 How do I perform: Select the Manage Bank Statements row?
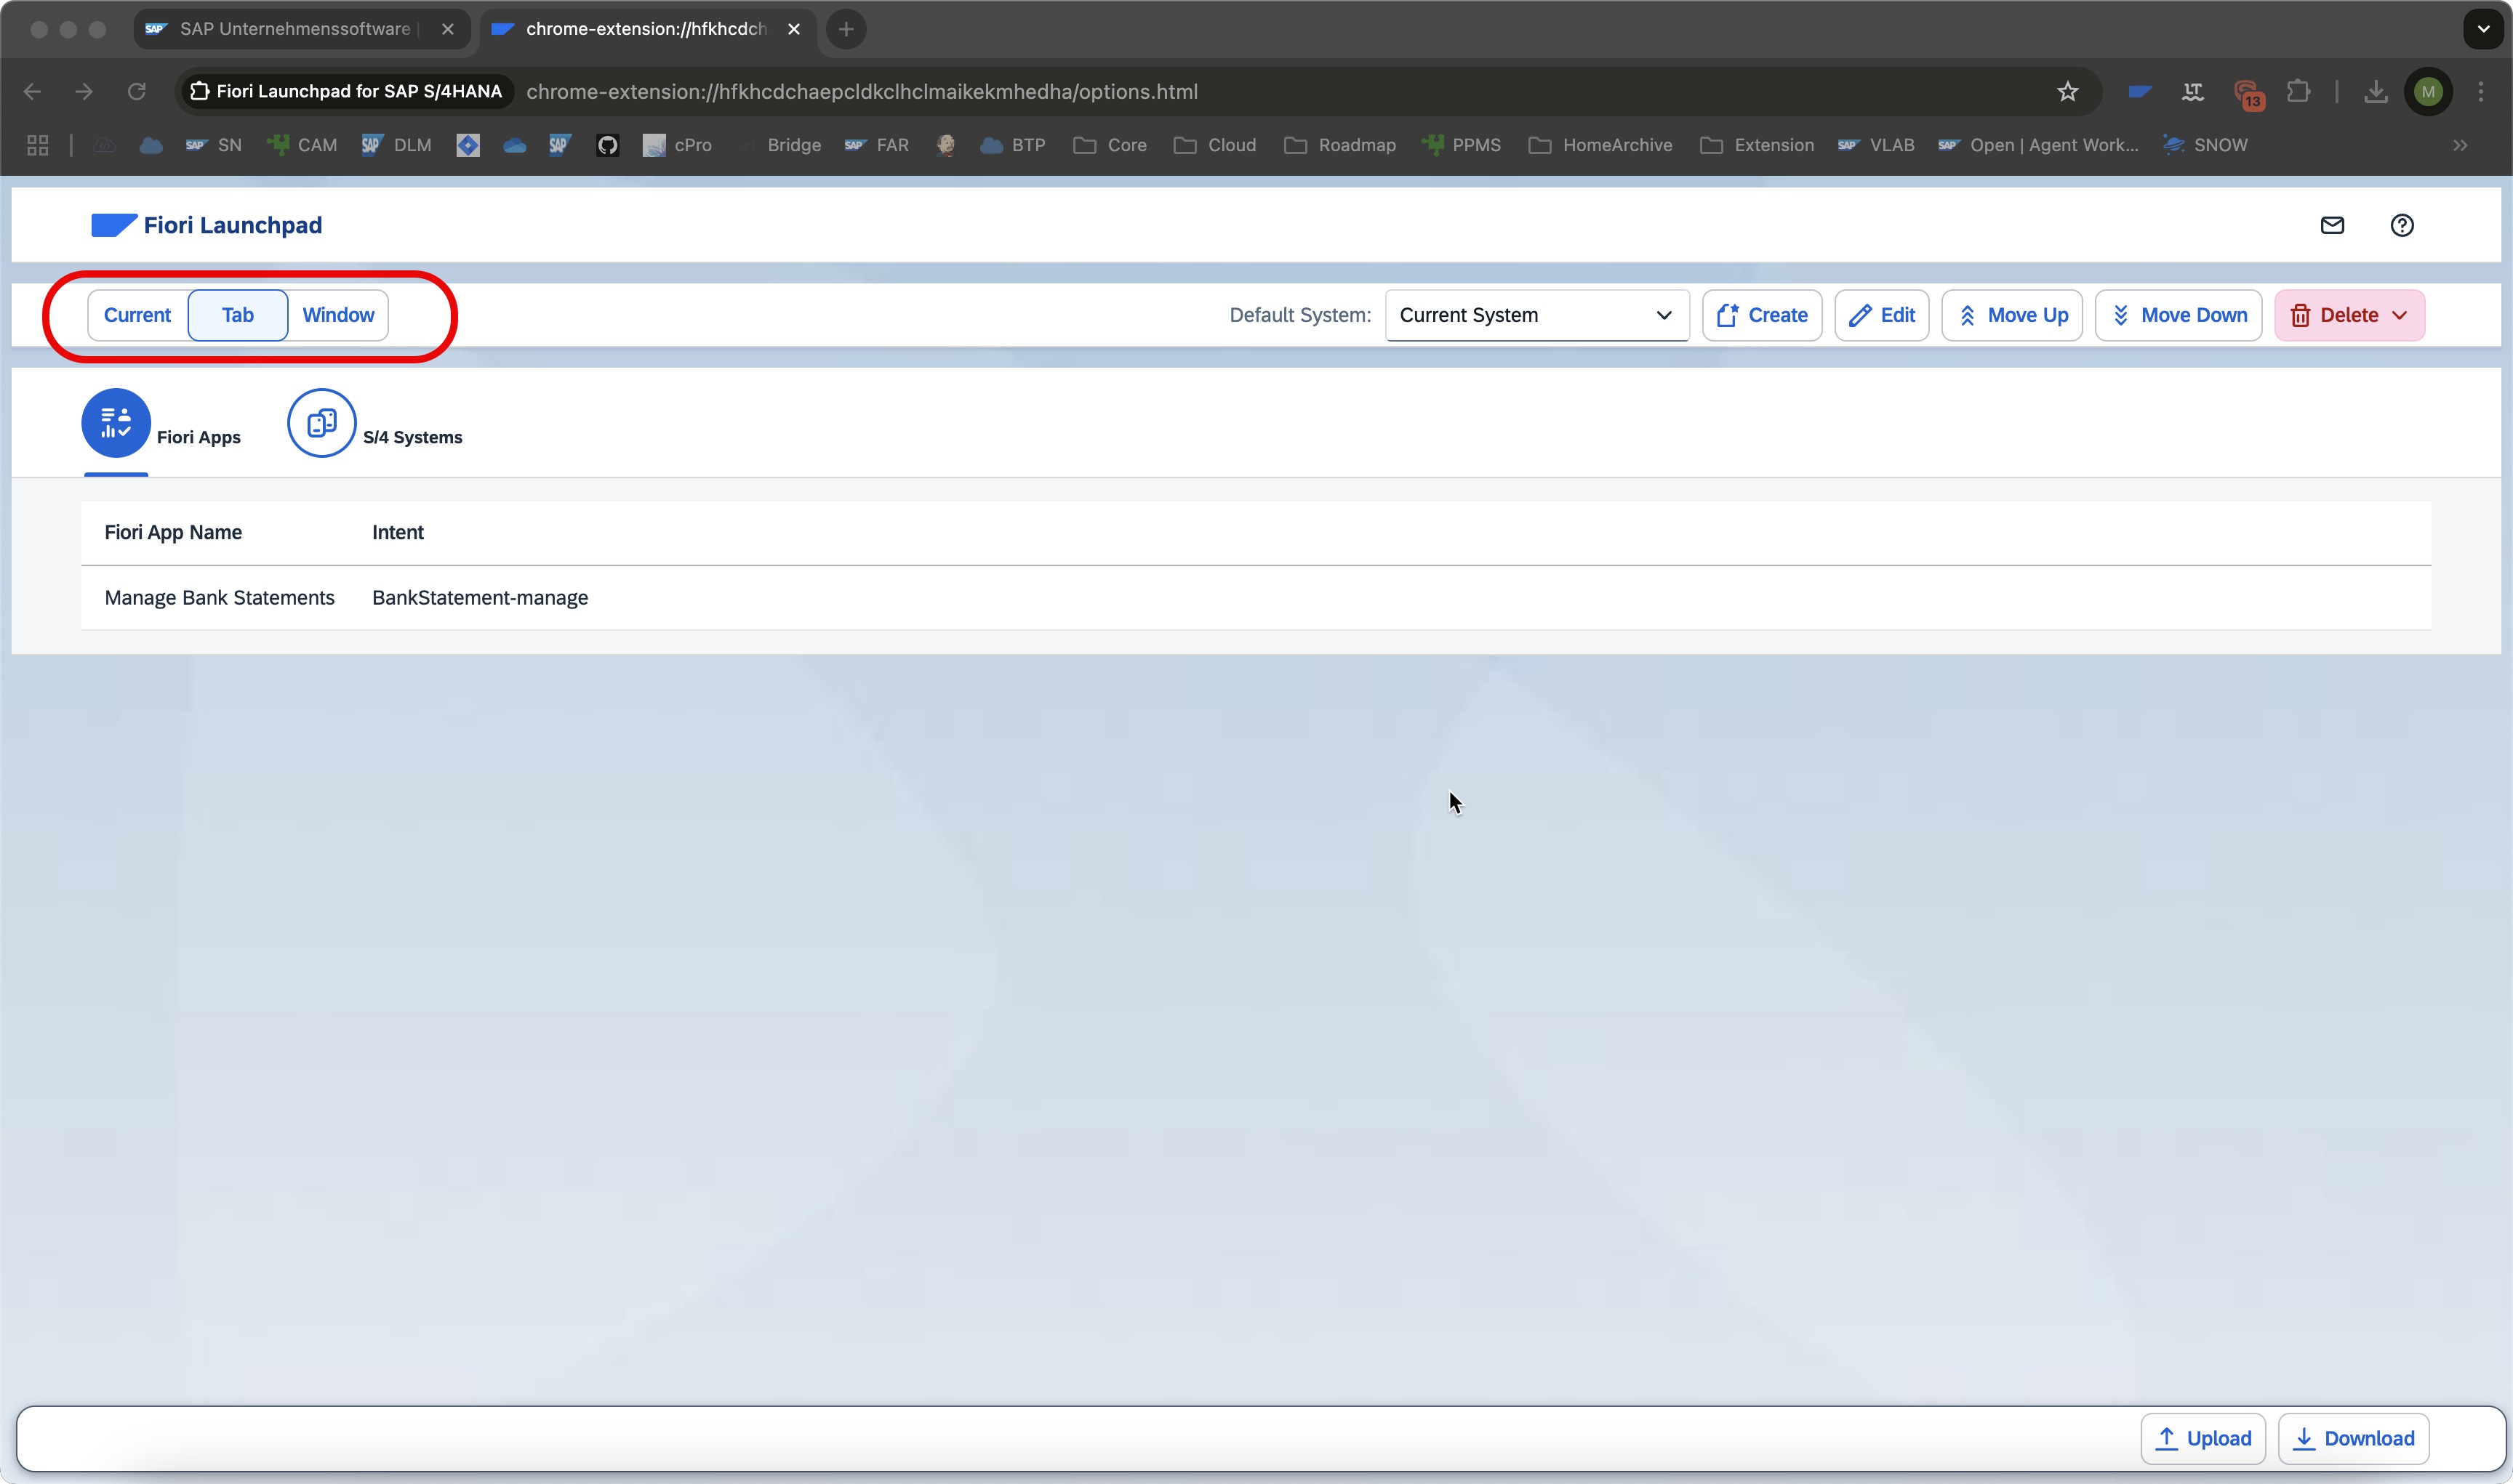pos(1256,598)
